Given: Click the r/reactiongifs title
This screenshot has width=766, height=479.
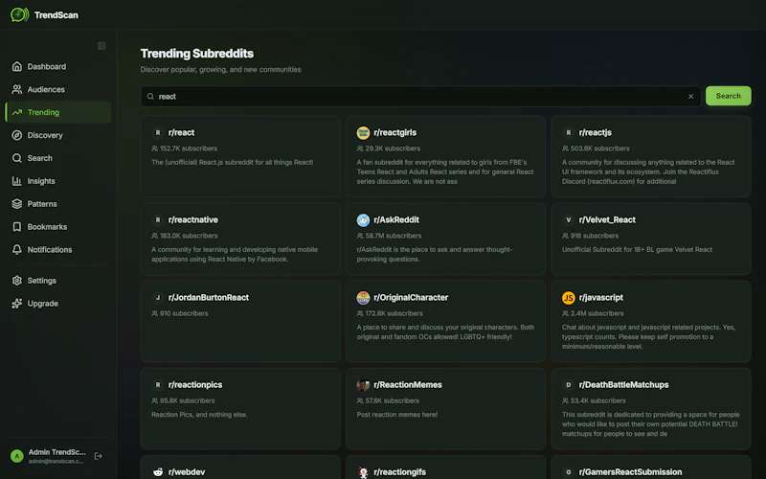Looking at the screenshot, I should (399, 472).
